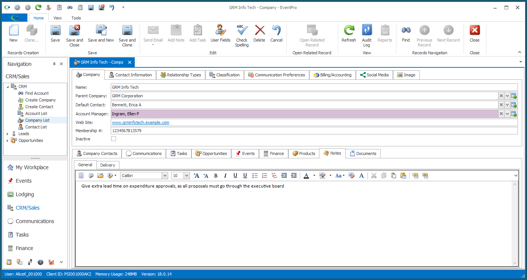Switch to the View ribbon tab
The width and height of the screenshot is (527, 280).
[x=57, y=18]
